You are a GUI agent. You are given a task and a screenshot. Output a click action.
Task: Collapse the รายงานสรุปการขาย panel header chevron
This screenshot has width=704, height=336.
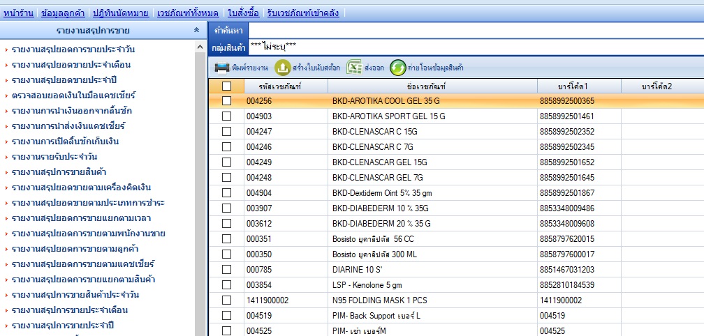pyautogui.click(x=196, y=31)
